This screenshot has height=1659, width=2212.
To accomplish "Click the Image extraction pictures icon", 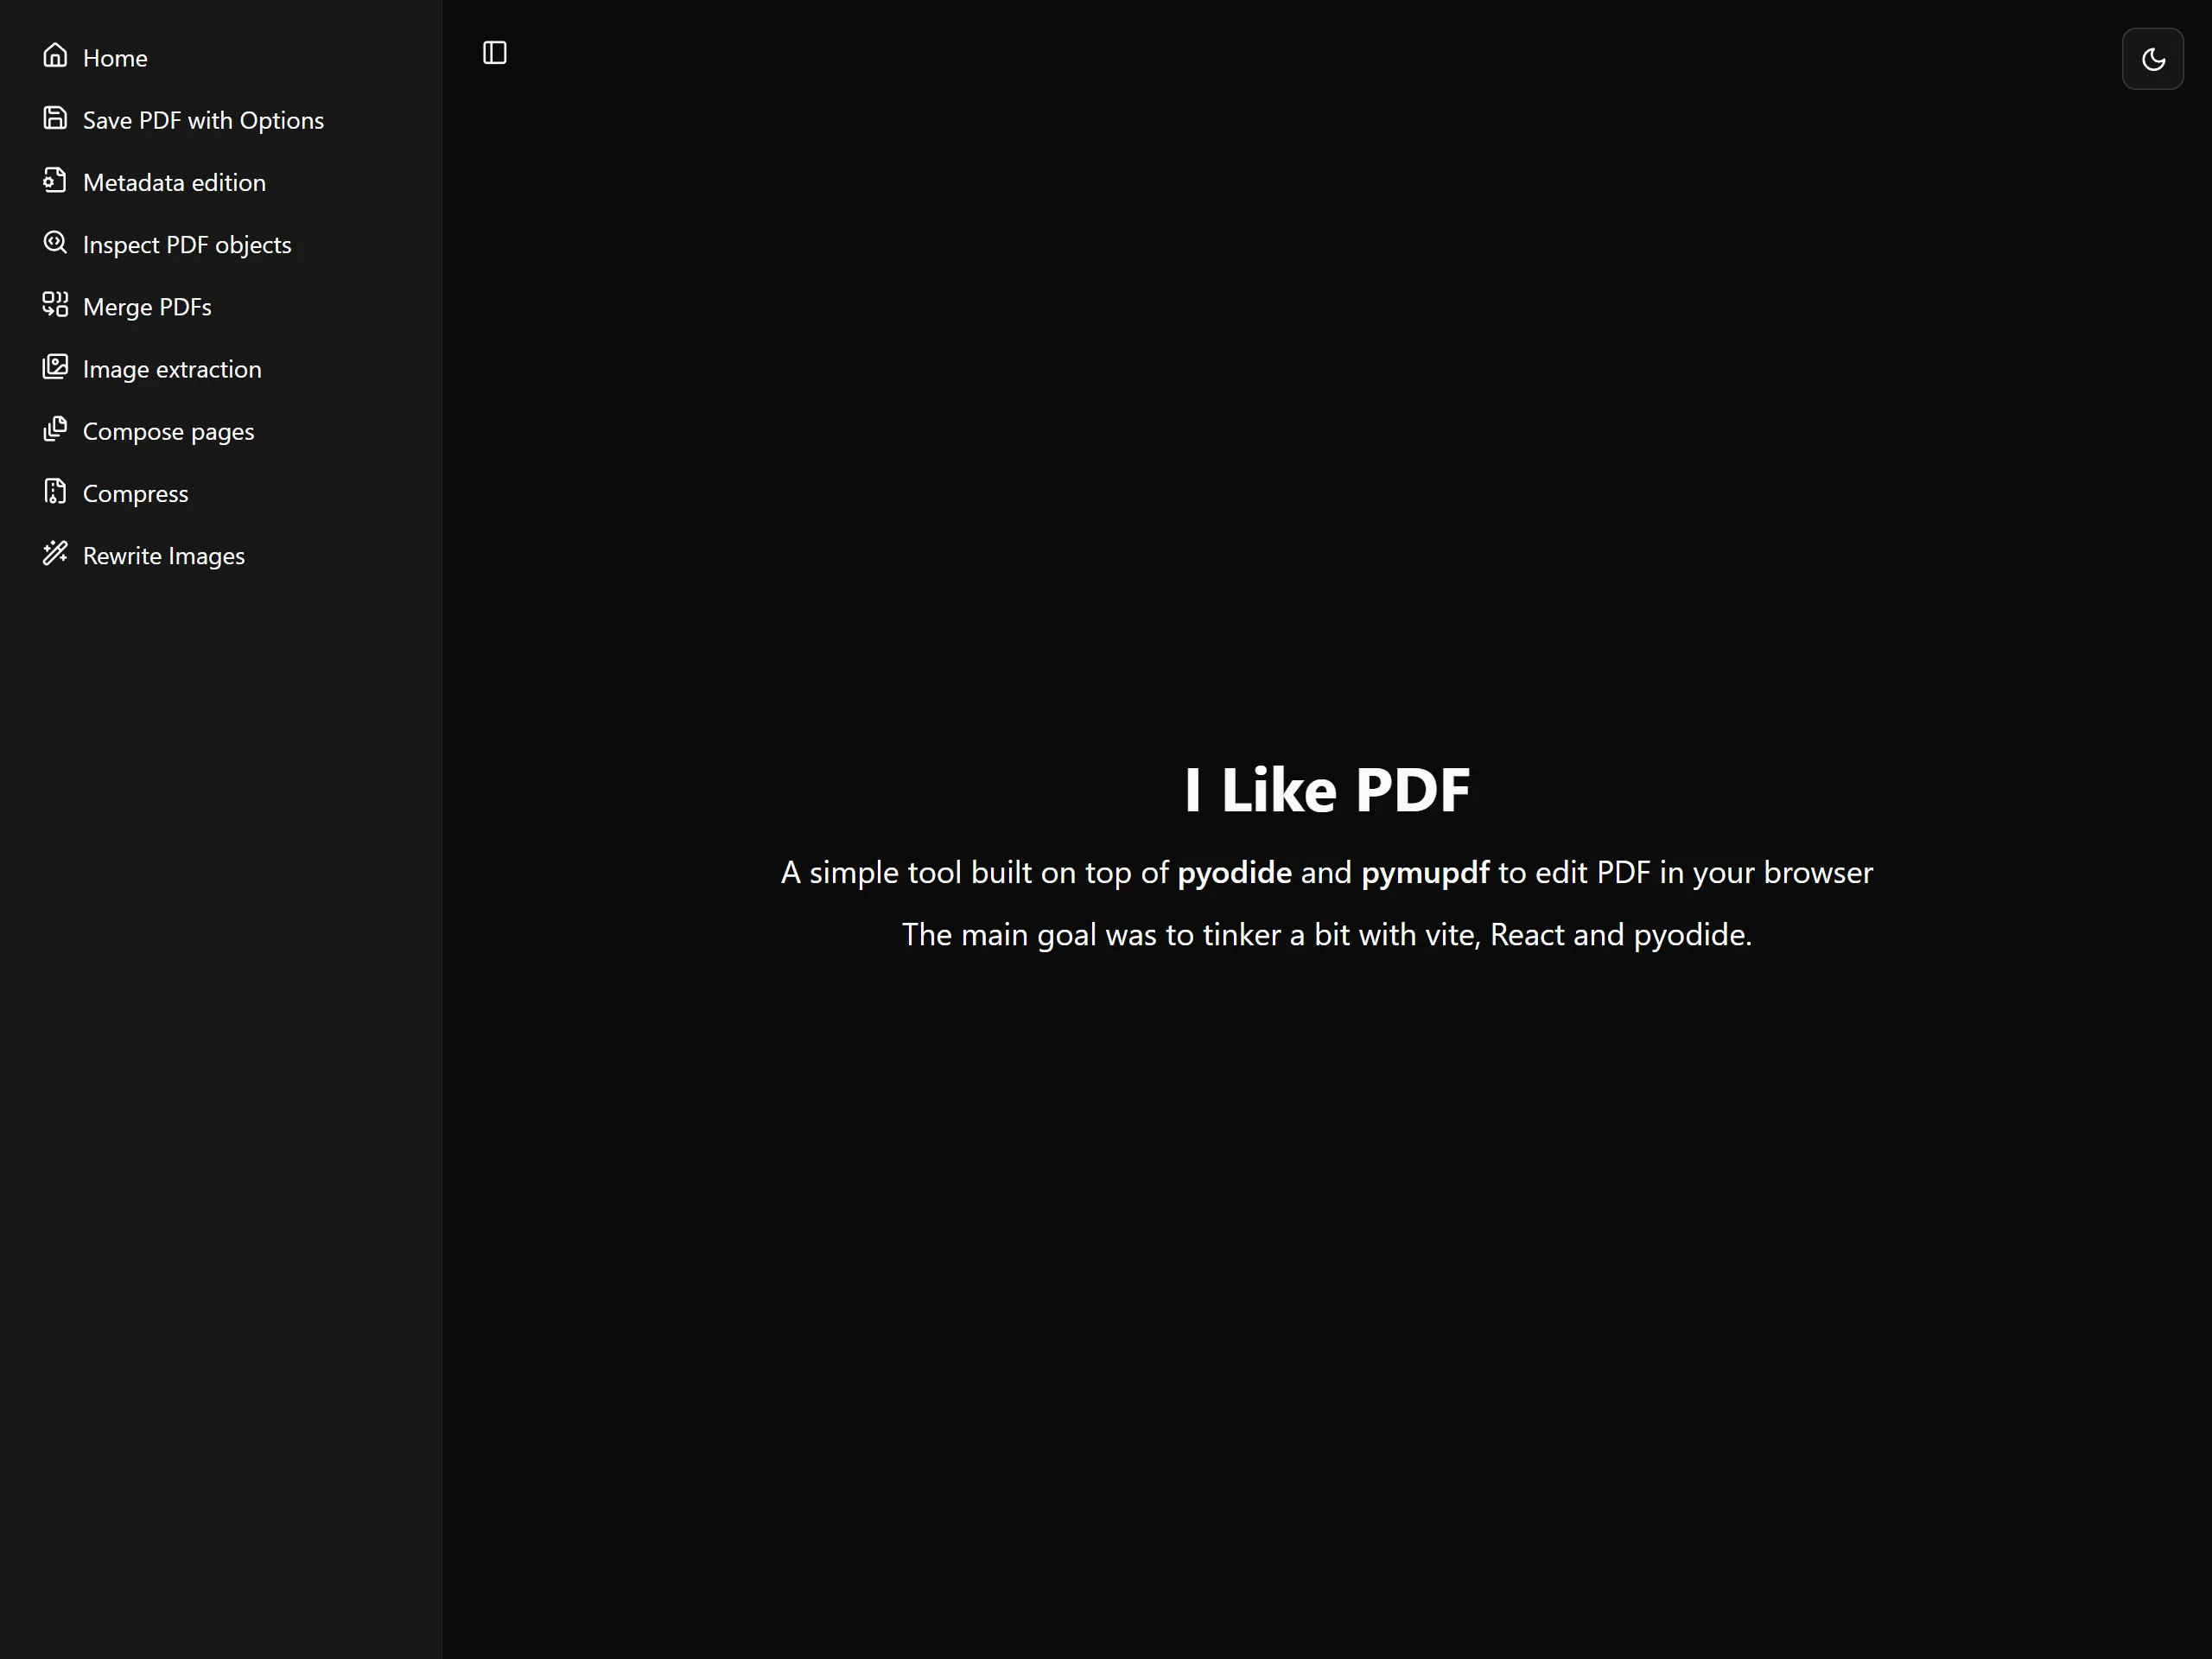I will 55,367.
